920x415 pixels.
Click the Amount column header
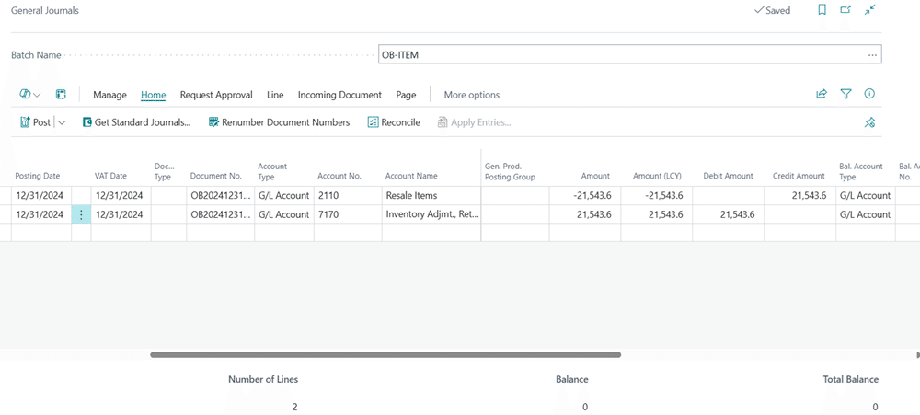(x=595, y=176)
